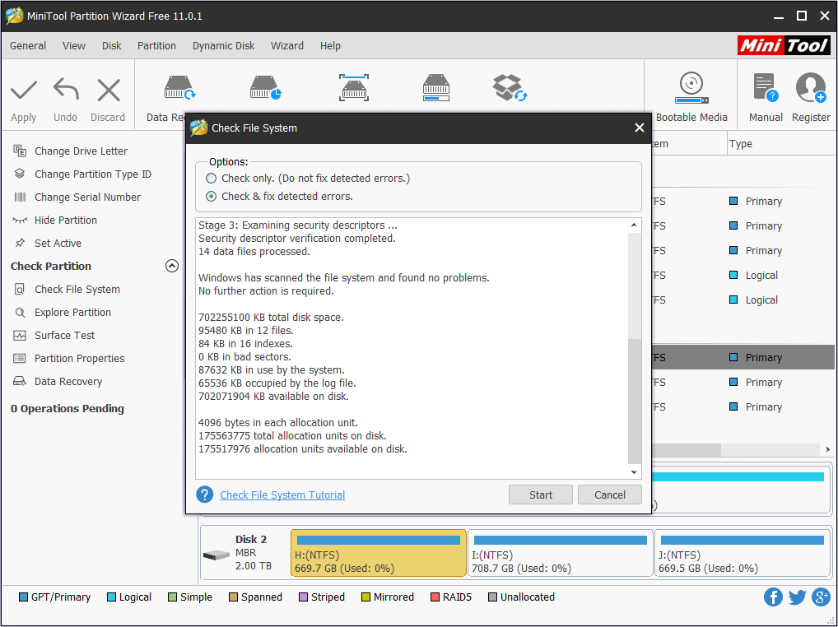Click the Undo arrow icon
This screenshot has width=838, height=627.
[x=66, y=89]
